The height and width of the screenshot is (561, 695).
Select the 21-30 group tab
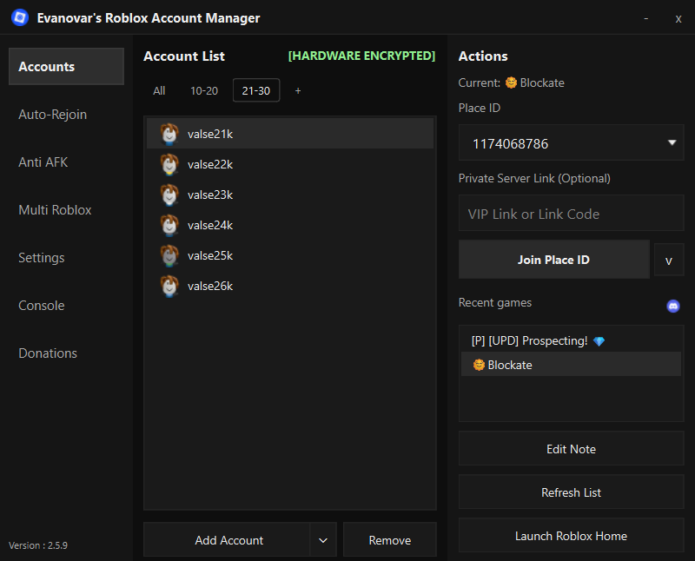(x=256, y=90)
